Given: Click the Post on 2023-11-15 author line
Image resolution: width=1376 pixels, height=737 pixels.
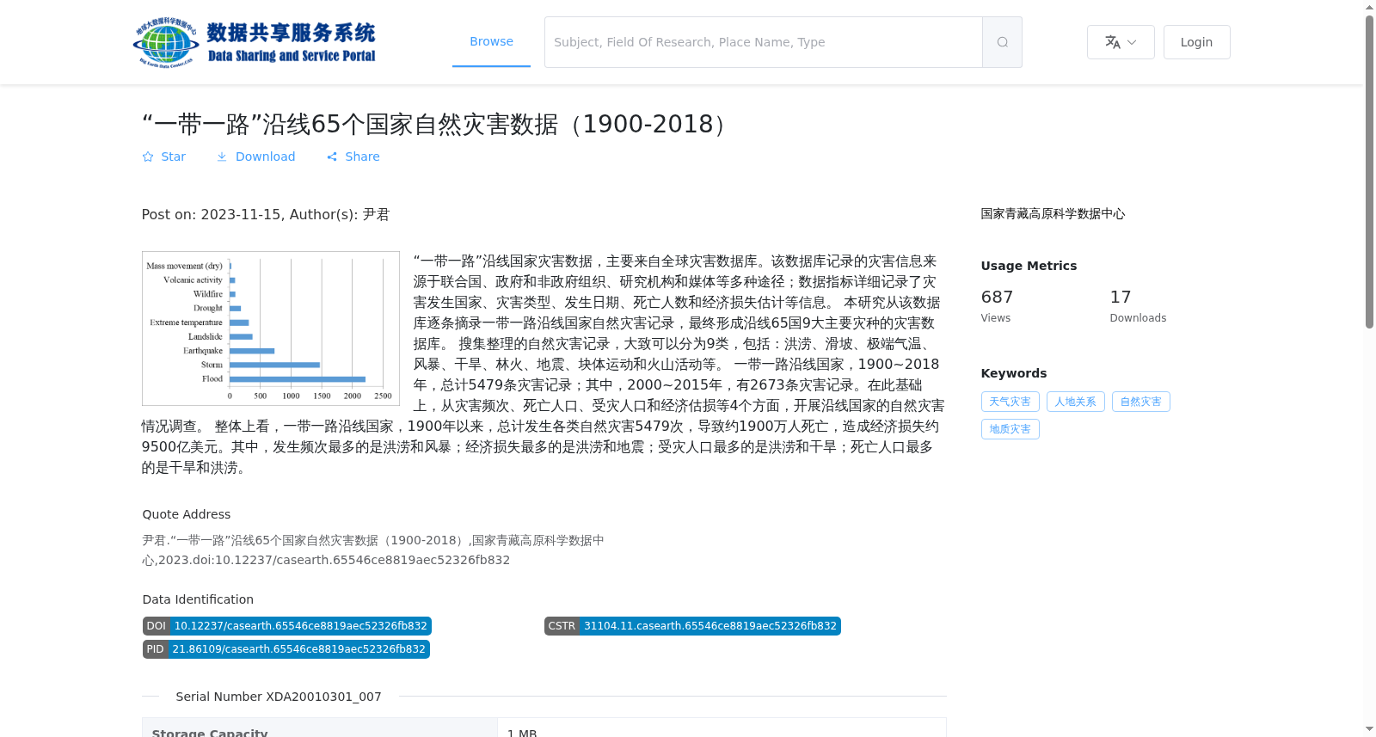Looking at the screenshot, I should (266, 214).
